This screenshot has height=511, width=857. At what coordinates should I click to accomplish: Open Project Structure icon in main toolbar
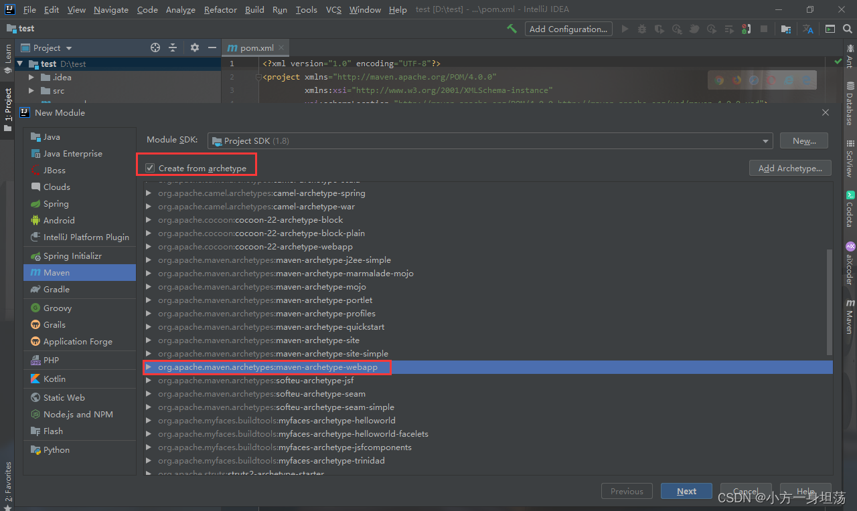[x=785, y=29]
